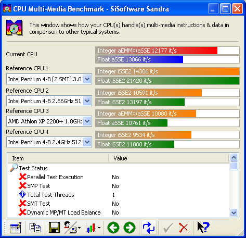Click the Sandra title bar app icon
246x238 pixels.
pos(7,9)
